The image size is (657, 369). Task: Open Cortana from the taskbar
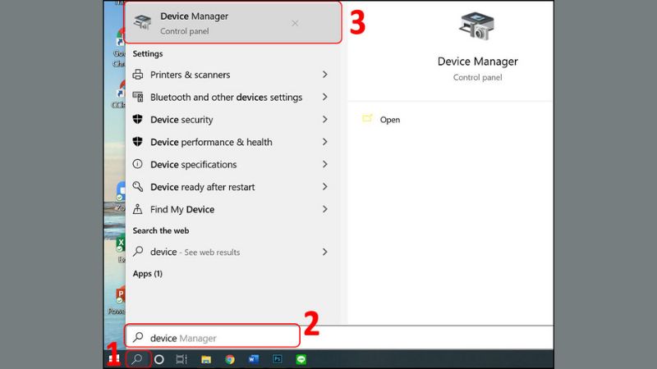point(159,359)
